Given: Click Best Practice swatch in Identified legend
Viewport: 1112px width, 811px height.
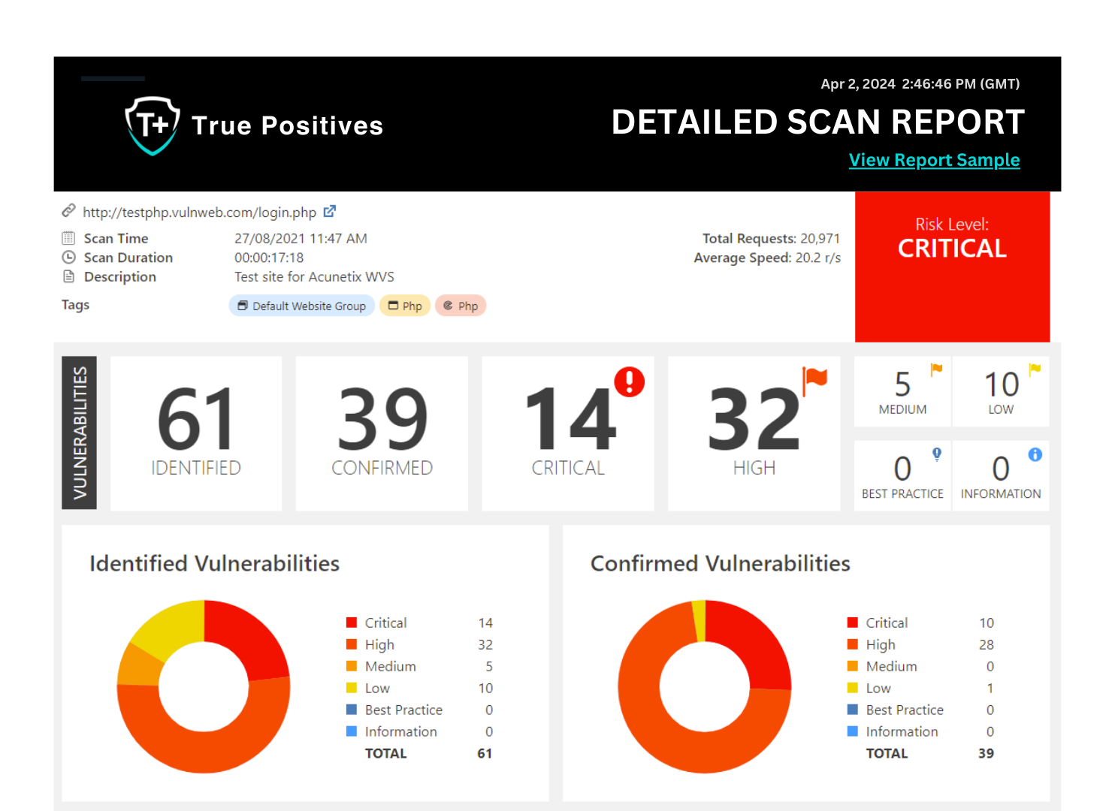Looking at the screenshot, I should click(352, 710).
